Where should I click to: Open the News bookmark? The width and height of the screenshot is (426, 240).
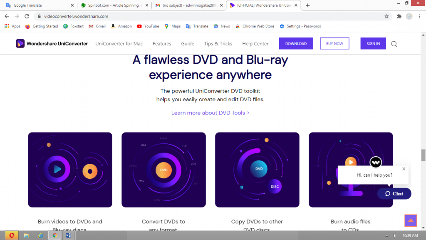(222, 26)
